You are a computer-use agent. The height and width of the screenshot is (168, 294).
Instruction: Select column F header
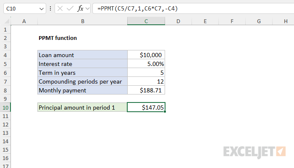(232, 21)
